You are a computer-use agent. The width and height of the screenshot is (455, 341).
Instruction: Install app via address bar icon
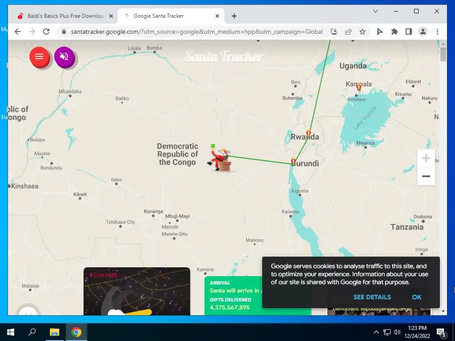point(334,32)
